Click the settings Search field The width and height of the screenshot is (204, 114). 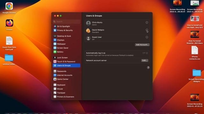pyautogui.click(x=67, y=22)
